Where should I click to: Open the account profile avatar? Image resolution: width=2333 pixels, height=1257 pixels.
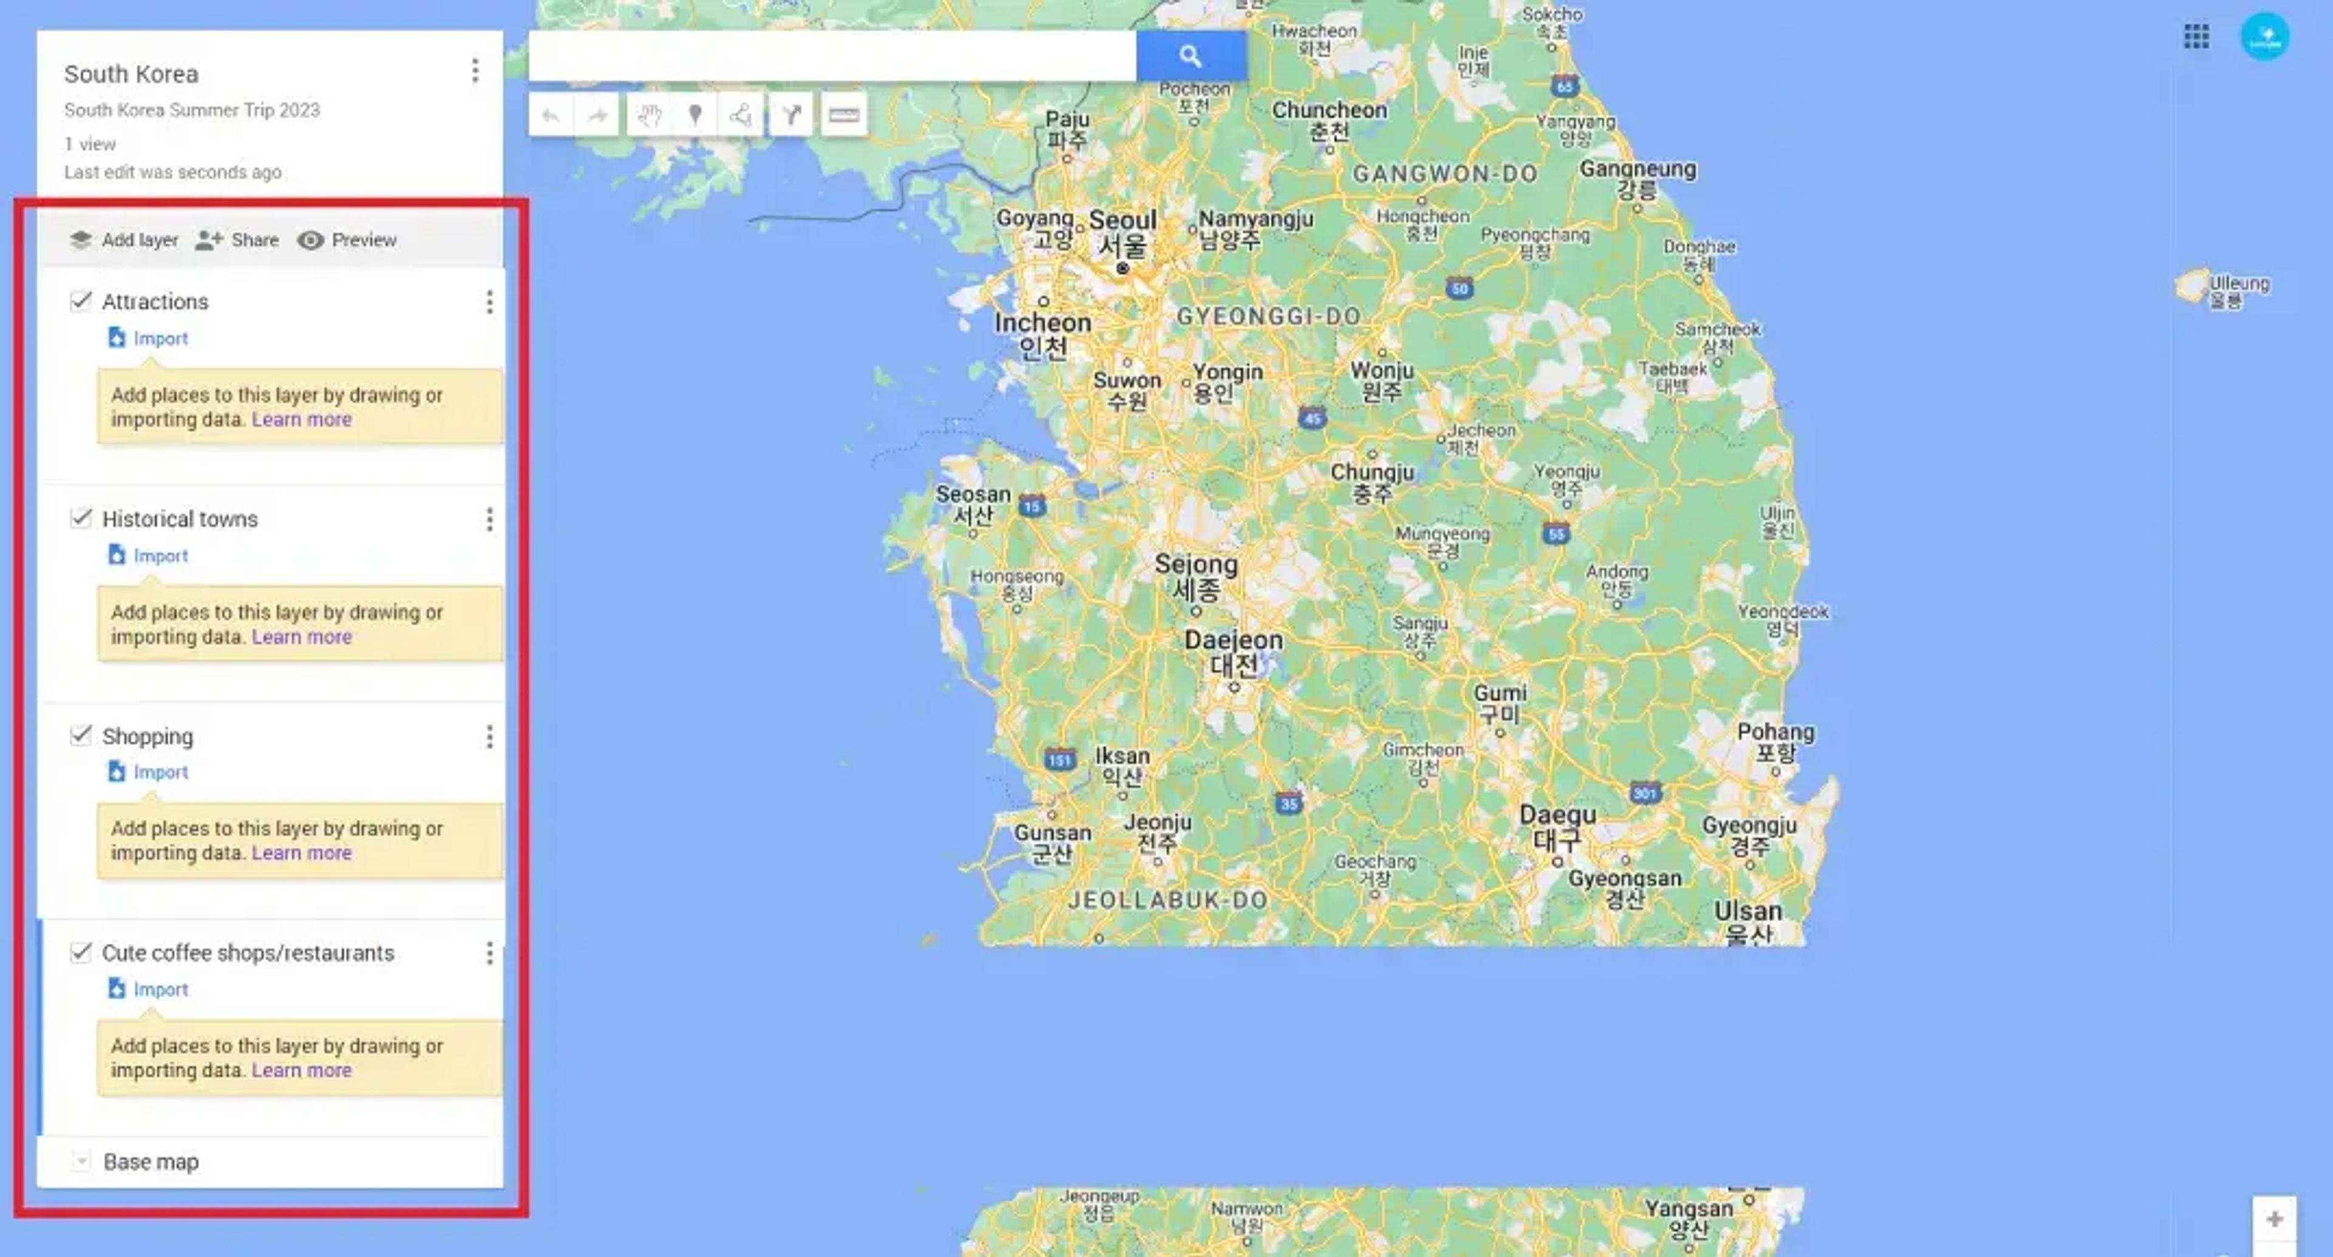point(2265,36)
